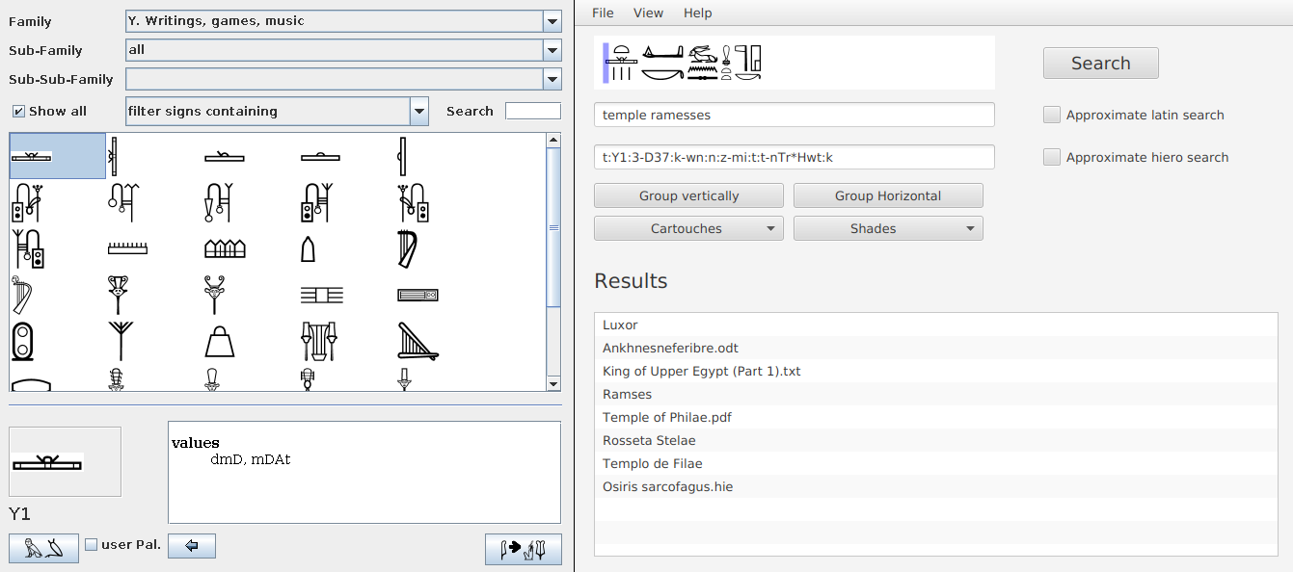Viewport: 1293px width, 572px height.
Task: Select the forked branch sign with five prongs
Action: [x=121, y=341]
